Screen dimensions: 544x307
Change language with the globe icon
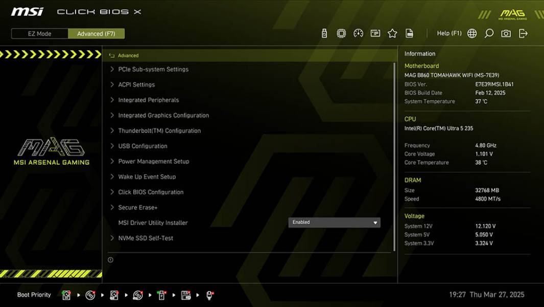pos(472,33)
